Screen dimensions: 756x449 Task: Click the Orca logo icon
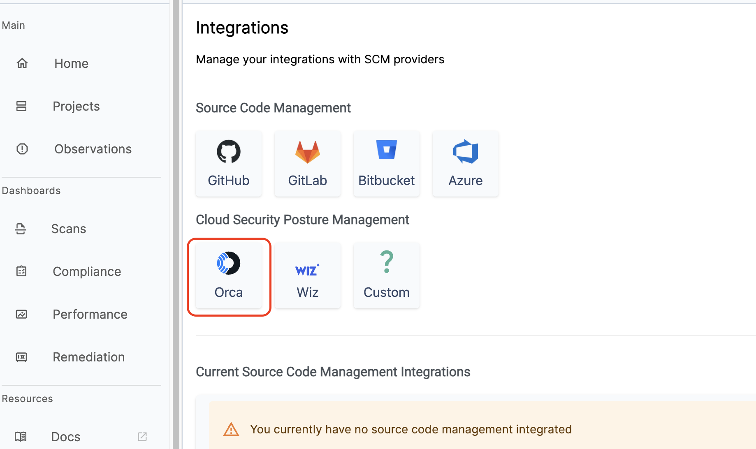(229, 263)
